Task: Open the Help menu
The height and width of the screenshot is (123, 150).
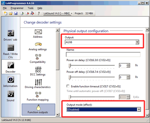Action: (40, 8)
